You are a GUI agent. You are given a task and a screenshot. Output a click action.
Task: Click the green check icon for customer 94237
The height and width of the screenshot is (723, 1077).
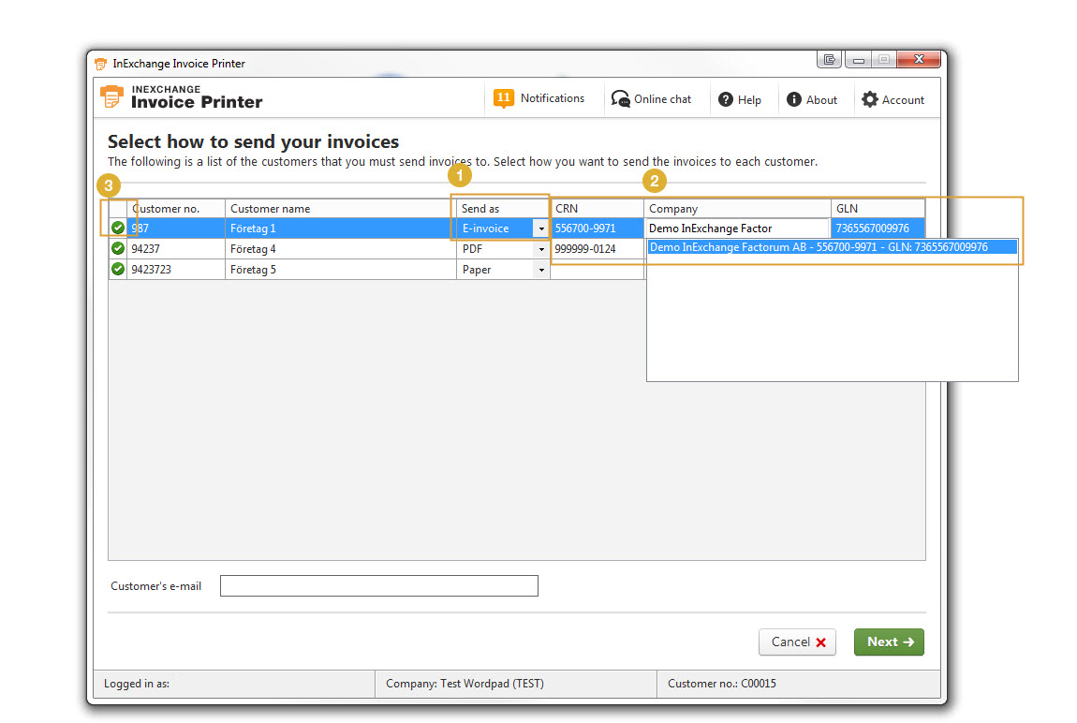(x=118, y=248)
